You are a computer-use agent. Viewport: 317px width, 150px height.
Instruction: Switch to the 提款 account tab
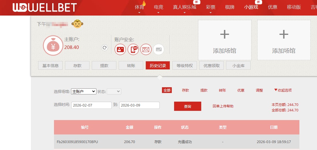[x=104, y=66]
